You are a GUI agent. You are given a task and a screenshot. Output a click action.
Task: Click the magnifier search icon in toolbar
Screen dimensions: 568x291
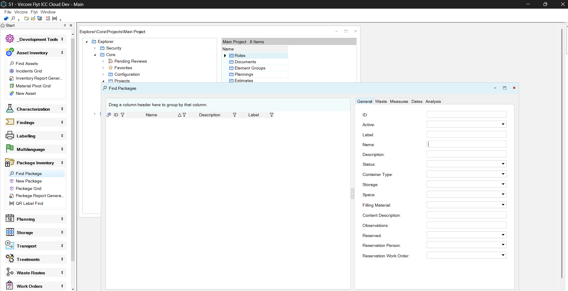coord(13,18)
